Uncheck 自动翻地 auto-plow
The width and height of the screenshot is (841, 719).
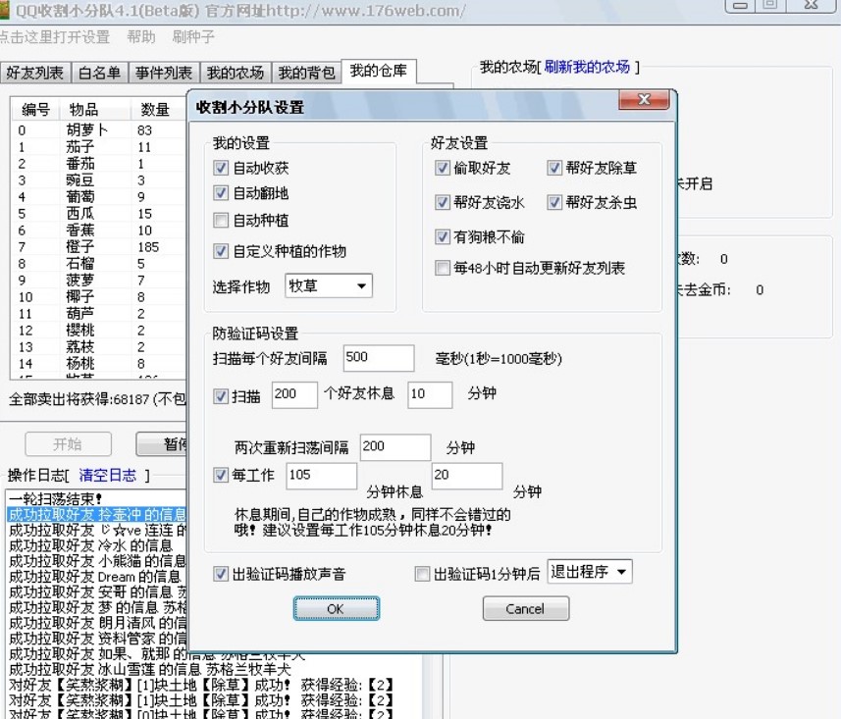coord(221,193)
